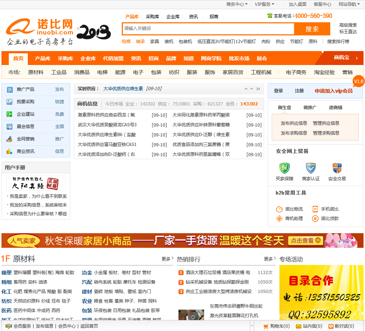Click the double-arrow more supply button
Screen dimensions: 365x331
point(258,89)
